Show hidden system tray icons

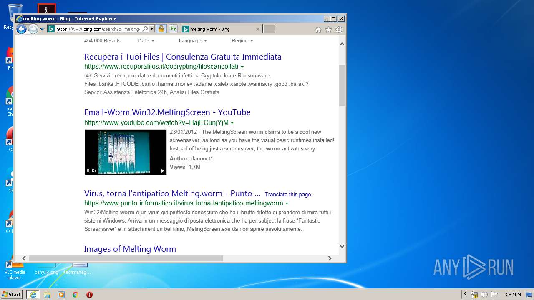pyautogui.click(x=465, y=295)
